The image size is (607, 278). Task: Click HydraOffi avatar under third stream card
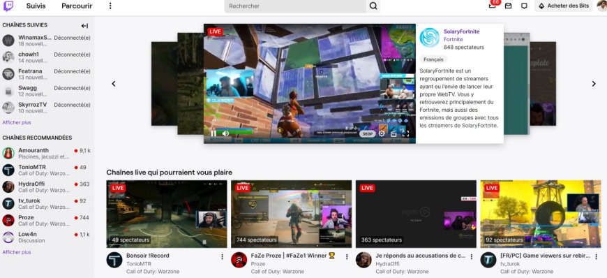(x=364, y=260)
